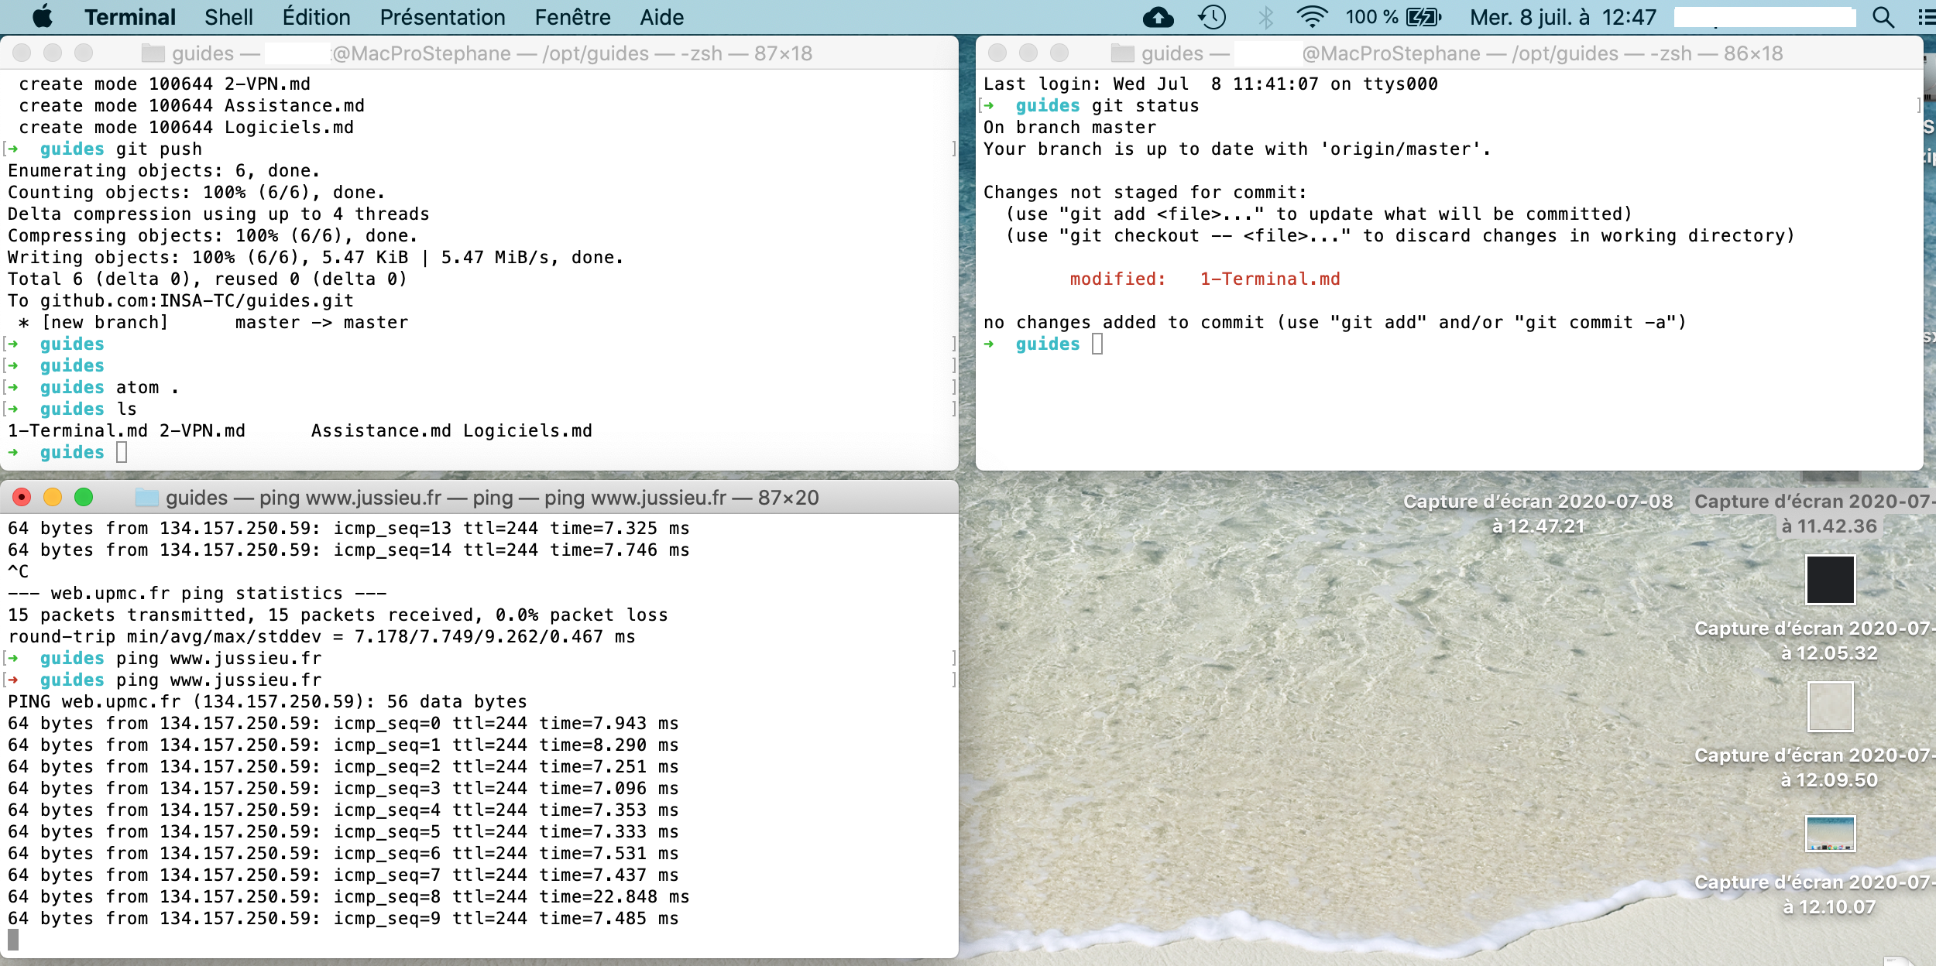
Task: Click the date and time clock
Action: (1563, 17)
